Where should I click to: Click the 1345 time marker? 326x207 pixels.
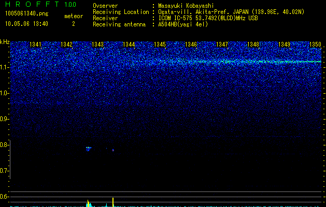click(x=160, y=45)
